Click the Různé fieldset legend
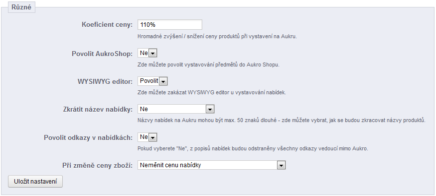 pos(21,7)
